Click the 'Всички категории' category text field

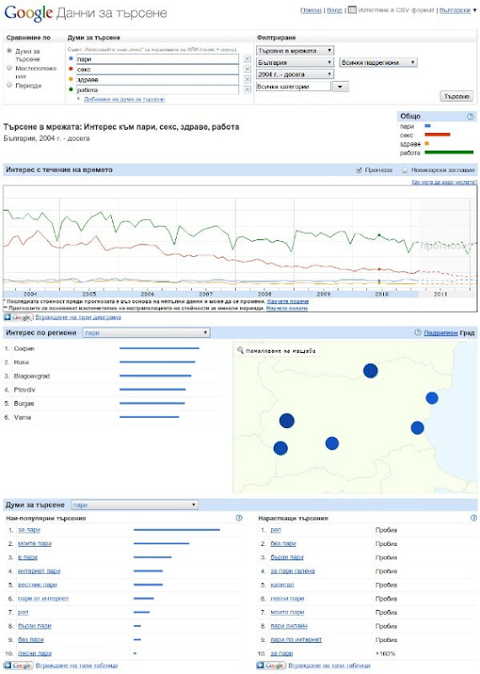click(x=294, y=87)
